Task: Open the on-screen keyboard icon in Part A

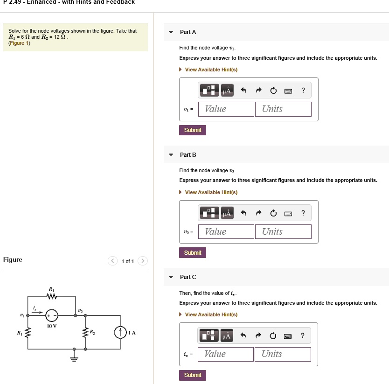Action: point(288,90)
